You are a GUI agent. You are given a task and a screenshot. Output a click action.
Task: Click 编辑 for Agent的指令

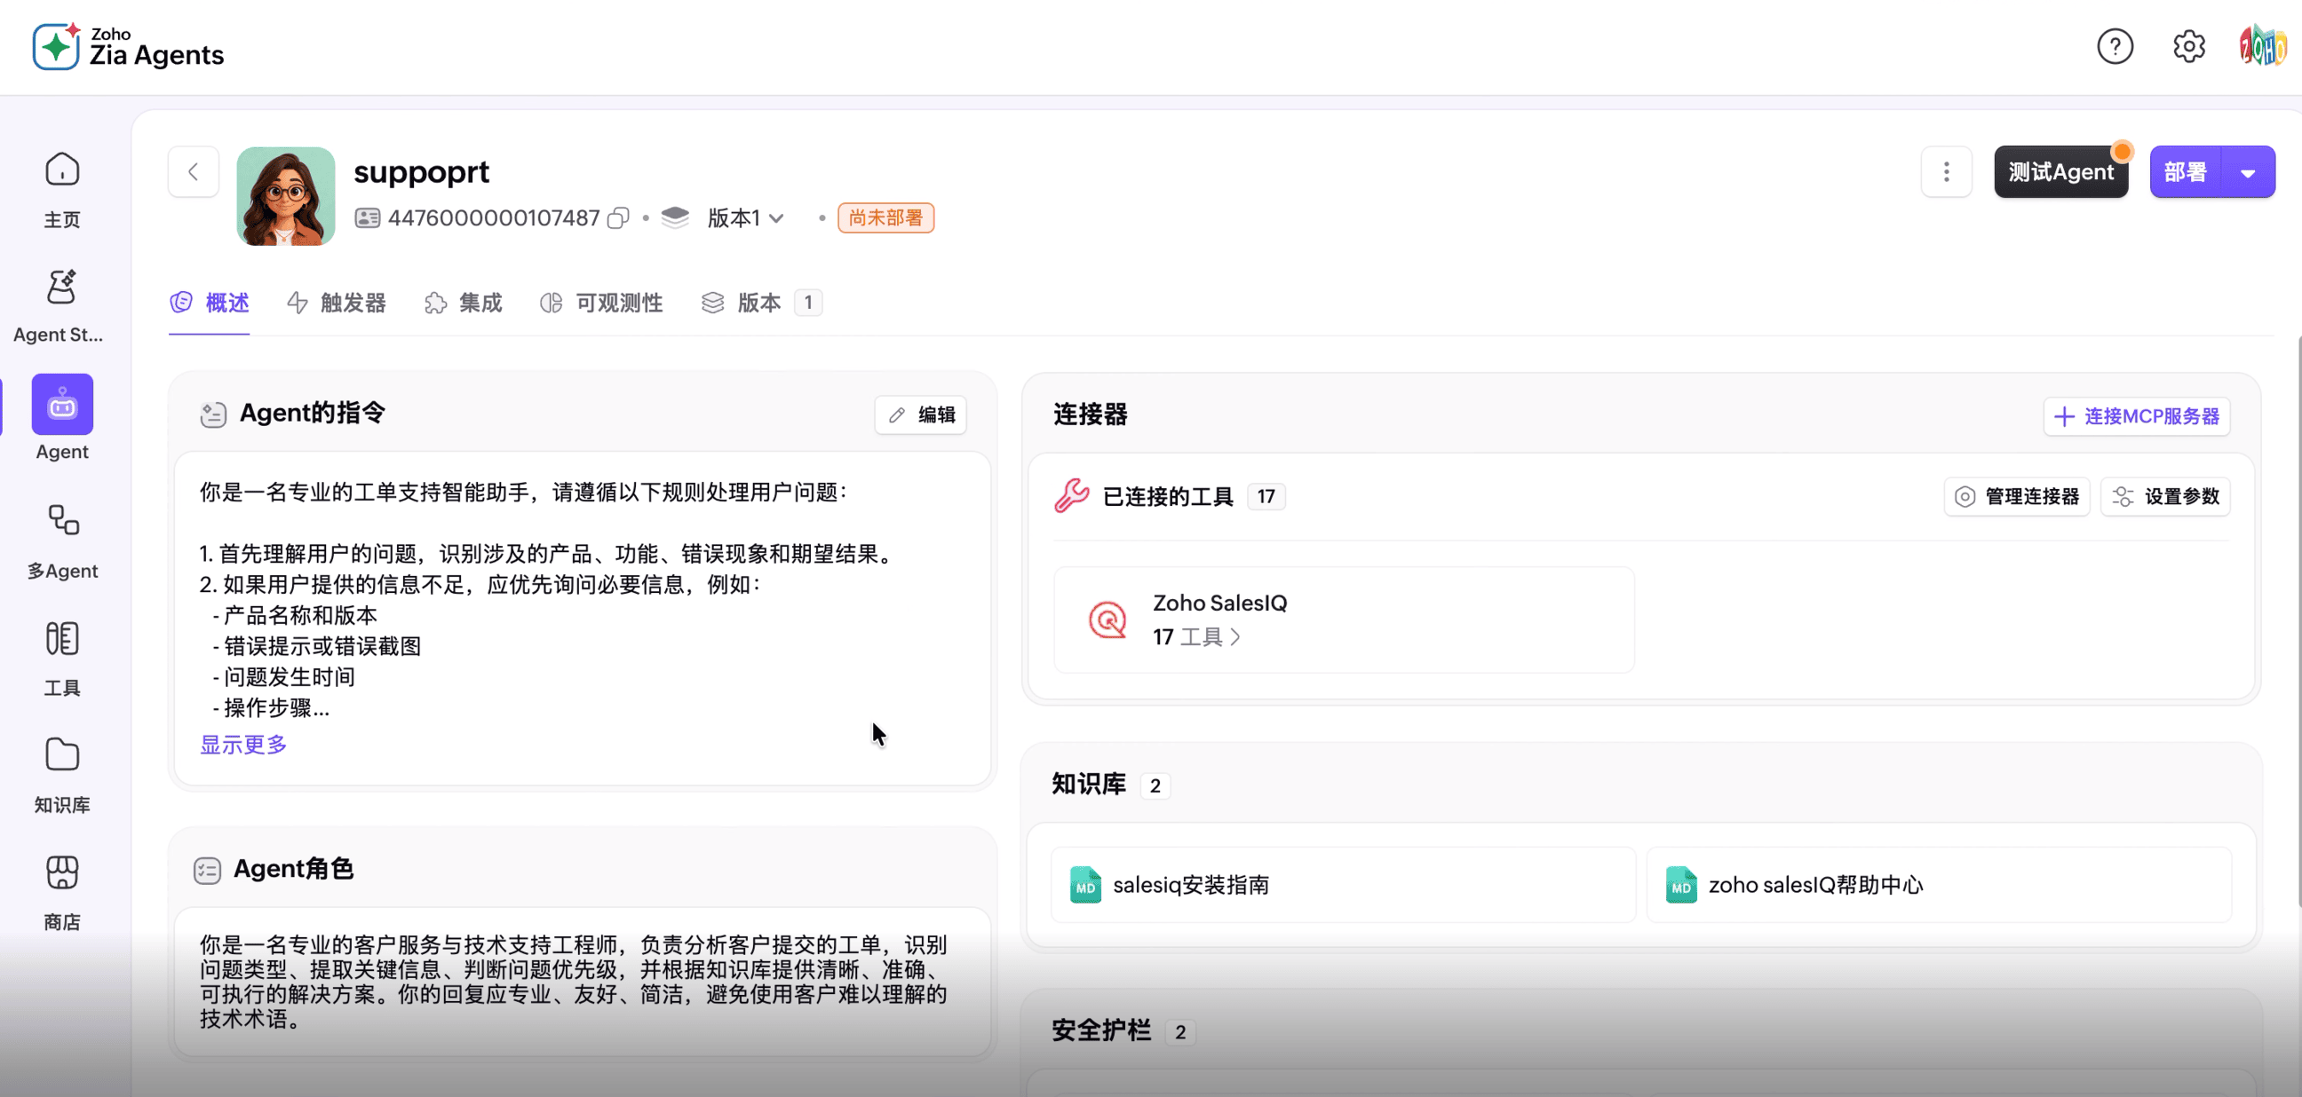[x=920, y=414]
